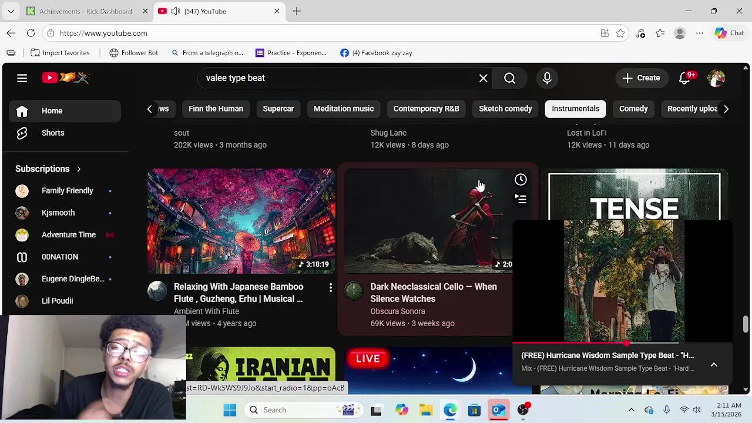The width and height of the screenshot is (752, 423).
Task: Click the Hurricane Wisdom miniplayer title
Action: click(x=607, y=355)
